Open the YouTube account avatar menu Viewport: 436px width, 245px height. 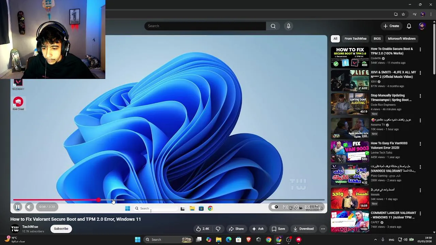click(x=422, y=26)
